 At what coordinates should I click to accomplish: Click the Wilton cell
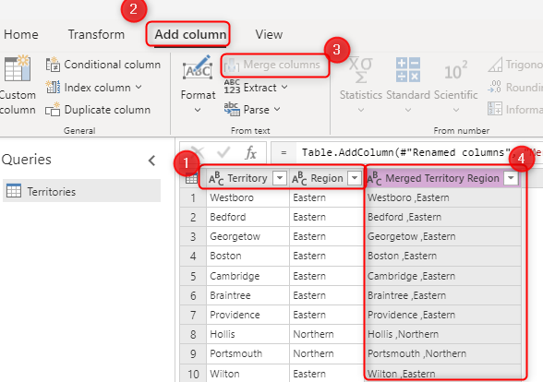[247, 374]
